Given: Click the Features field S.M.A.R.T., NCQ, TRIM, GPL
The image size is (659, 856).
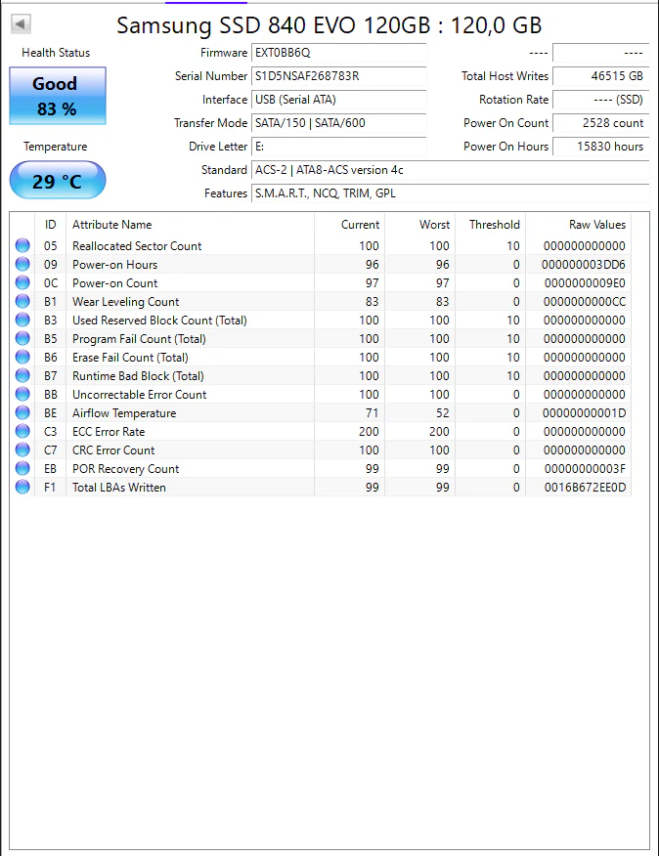Looking at the screenshot, I should [451, 193].
